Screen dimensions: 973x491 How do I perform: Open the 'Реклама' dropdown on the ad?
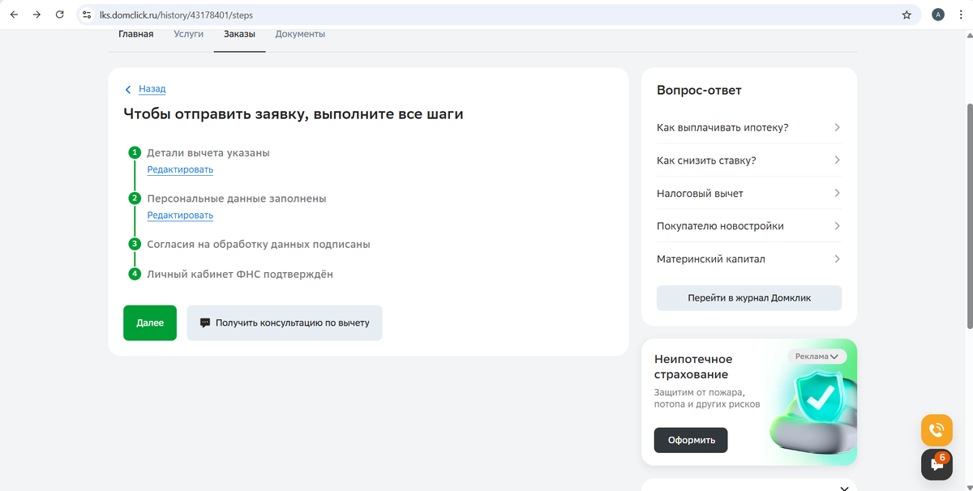click(x=817, y=356)
